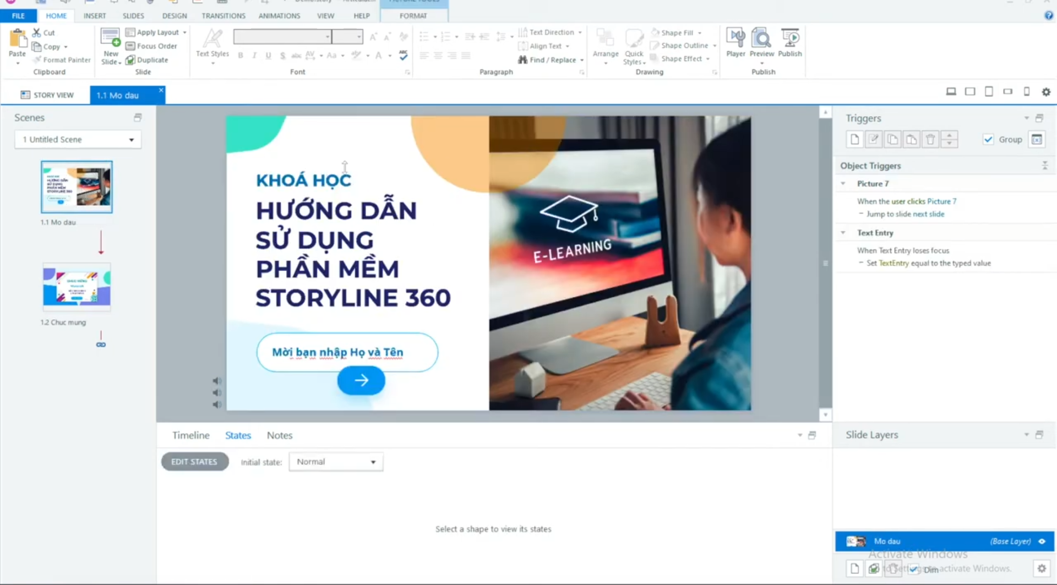1057x585 pixels.
Task: Collapse the Picture 7 trigger group
Action: click(843, 183)
